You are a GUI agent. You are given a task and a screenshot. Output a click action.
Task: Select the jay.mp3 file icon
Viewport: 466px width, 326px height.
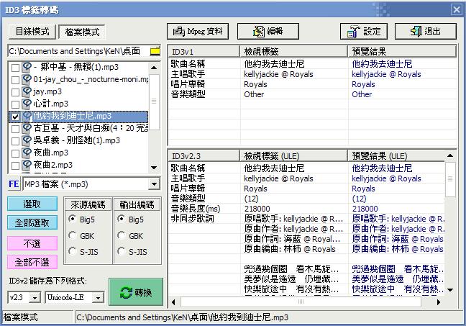pos(27,91)
